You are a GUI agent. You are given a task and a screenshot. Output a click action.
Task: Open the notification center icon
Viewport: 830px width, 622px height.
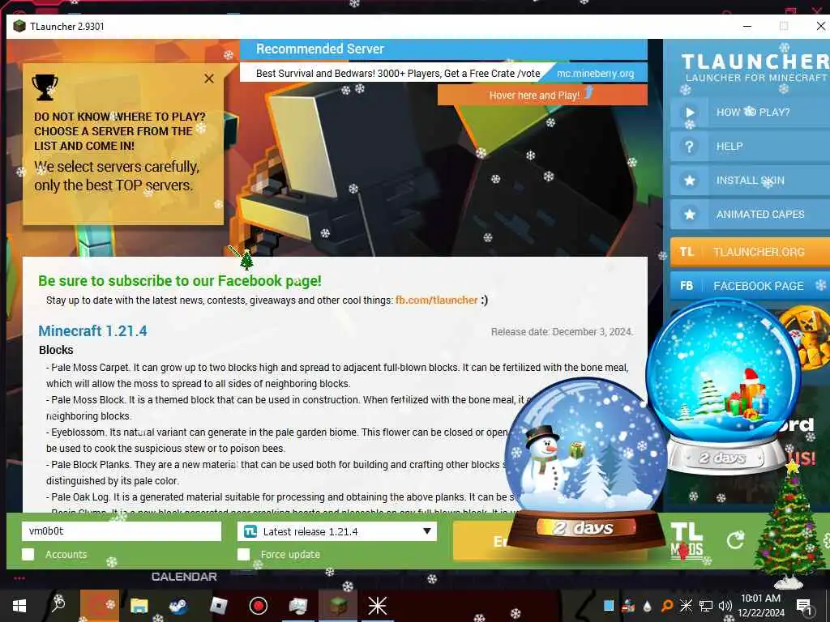tap(804, 606)
